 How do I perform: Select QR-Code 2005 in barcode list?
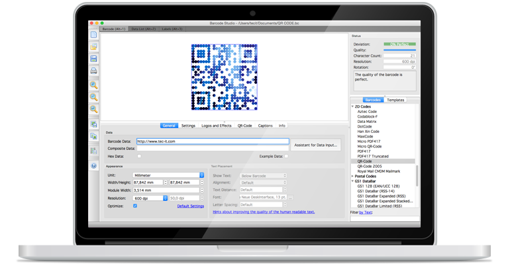coord(369,167)
